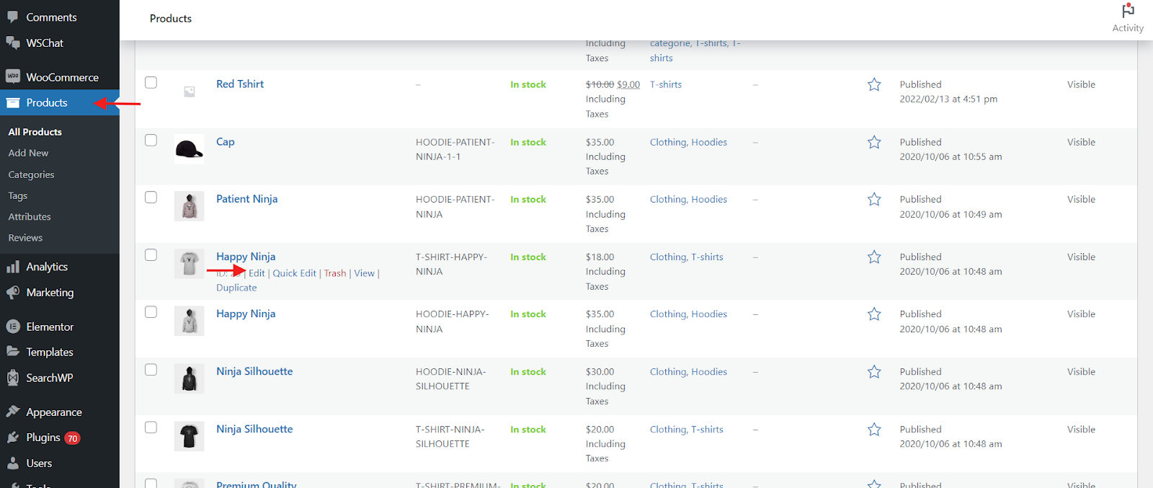Click Duplicate link under Happy Ninja
The image size is (1153, 488).
point(236,288)
